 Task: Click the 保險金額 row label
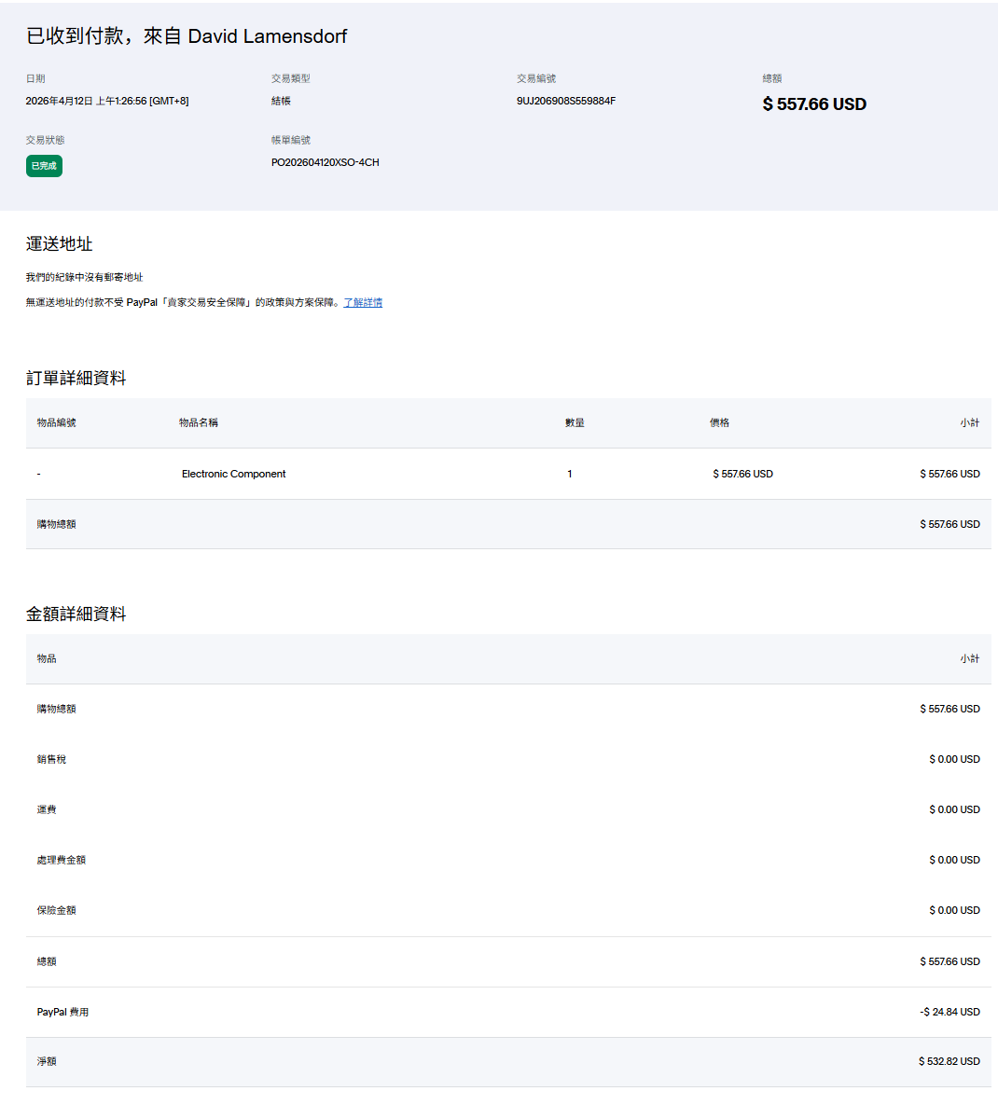pos(57,910)
